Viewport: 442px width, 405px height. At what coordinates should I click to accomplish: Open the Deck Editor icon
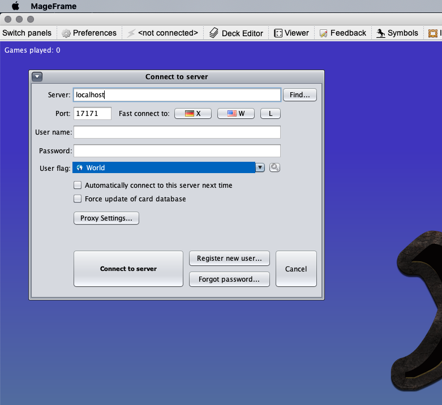pos(214,33)
